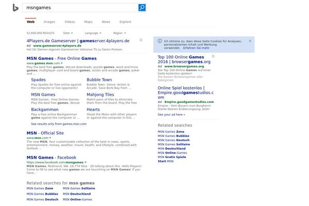Expand arrow next to facebook.com/msngames URL
The width and height of the screenshot is (309, 206).
(85, 162)
